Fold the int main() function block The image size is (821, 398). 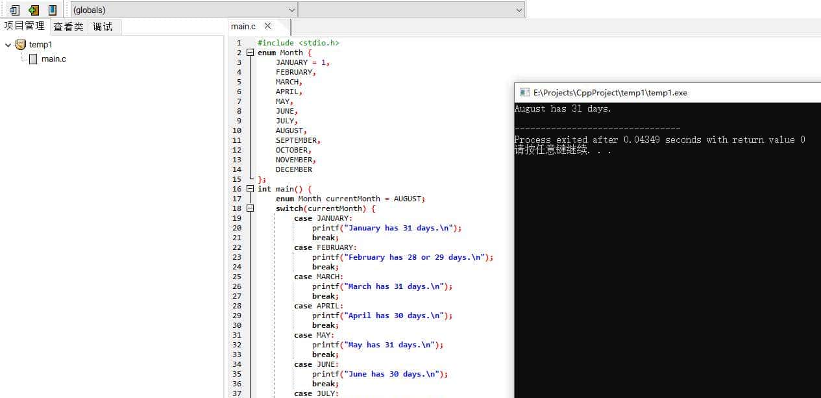tap(251, 189)
